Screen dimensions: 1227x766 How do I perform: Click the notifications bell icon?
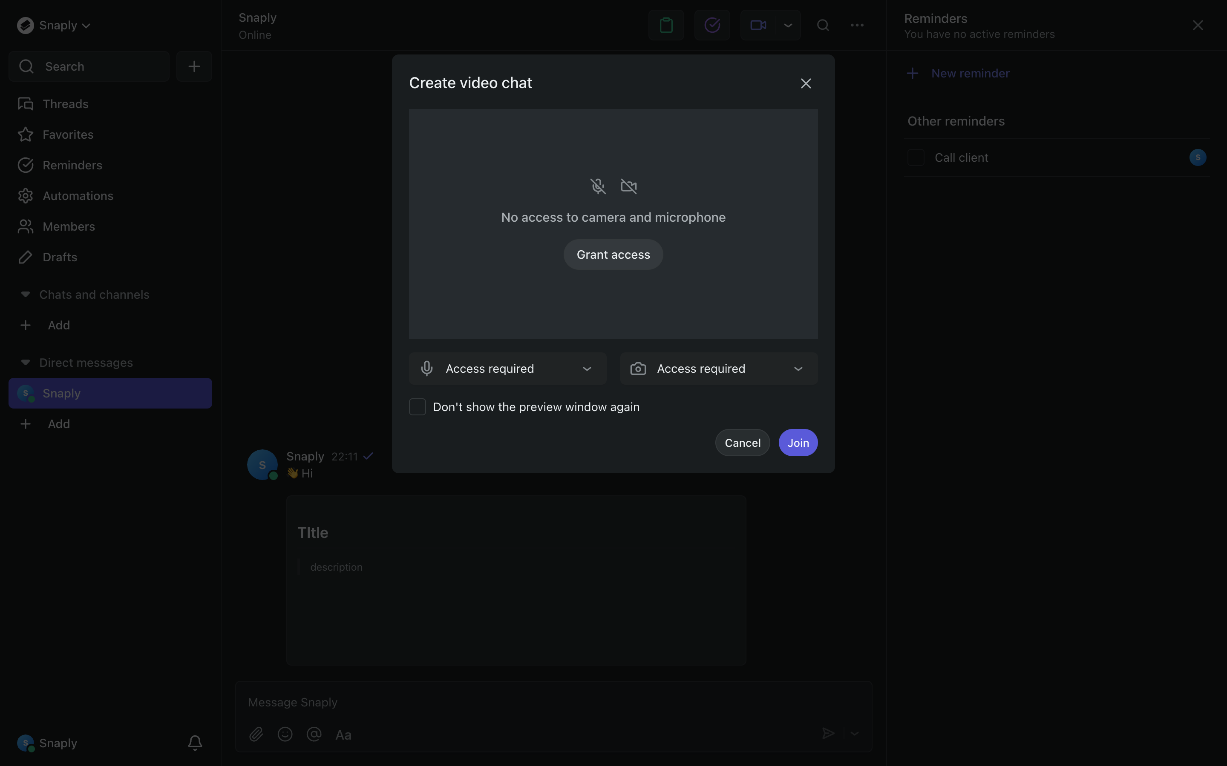(x=195, y=743)
